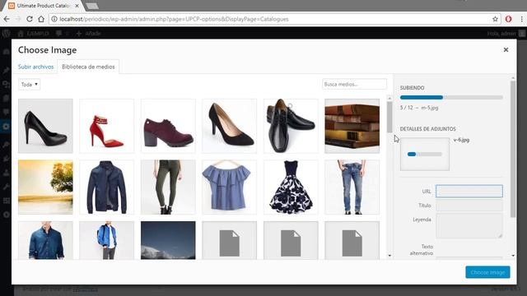Open the Hola, admin account menu
Screen dimensions: 527x296
506,34
